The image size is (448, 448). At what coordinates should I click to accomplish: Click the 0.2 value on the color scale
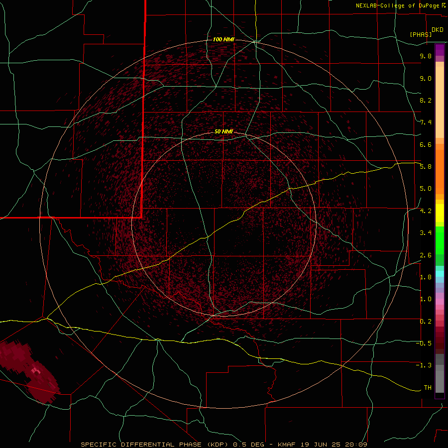click(x=426, y=322)
